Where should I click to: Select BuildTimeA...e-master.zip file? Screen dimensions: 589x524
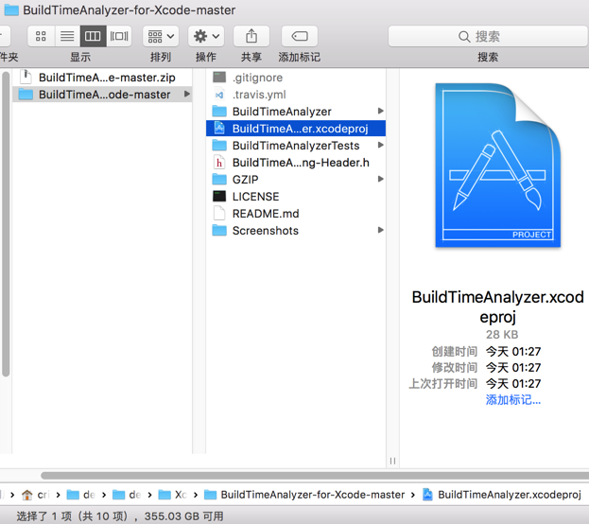[x=102, y=78]
